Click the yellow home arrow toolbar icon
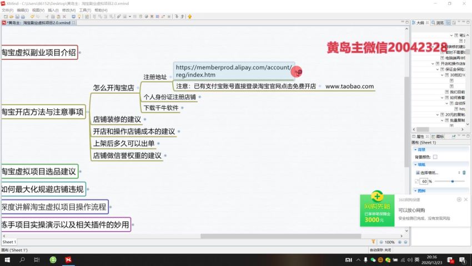Viewport: 472px width, 266px height. pyautogui.click(x=190, y=17)
